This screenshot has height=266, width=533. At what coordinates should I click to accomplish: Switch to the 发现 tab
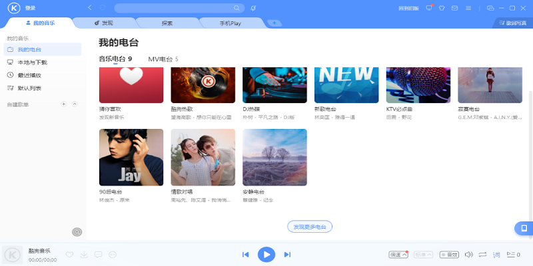[x=103, y=23]
